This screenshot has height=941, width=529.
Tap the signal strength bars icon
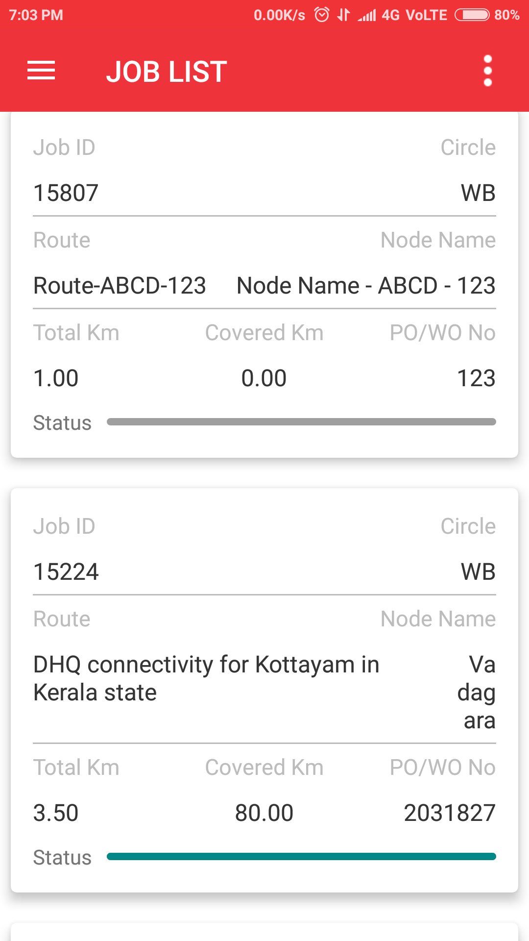pos(367,15)
